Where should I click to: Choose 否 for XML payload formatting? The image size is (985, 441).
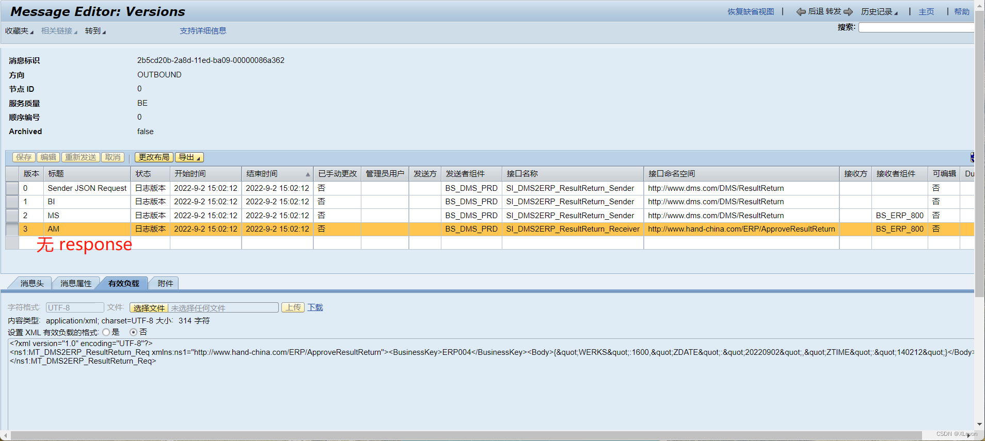133,332
